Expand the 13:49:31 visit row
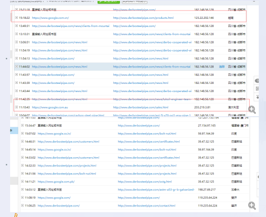 pos(16,26)
